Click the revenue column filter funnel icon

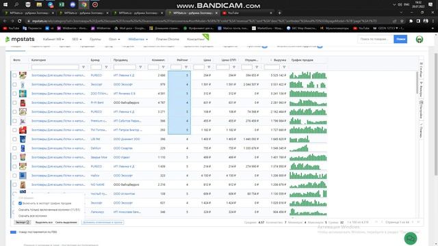(284, 67)
